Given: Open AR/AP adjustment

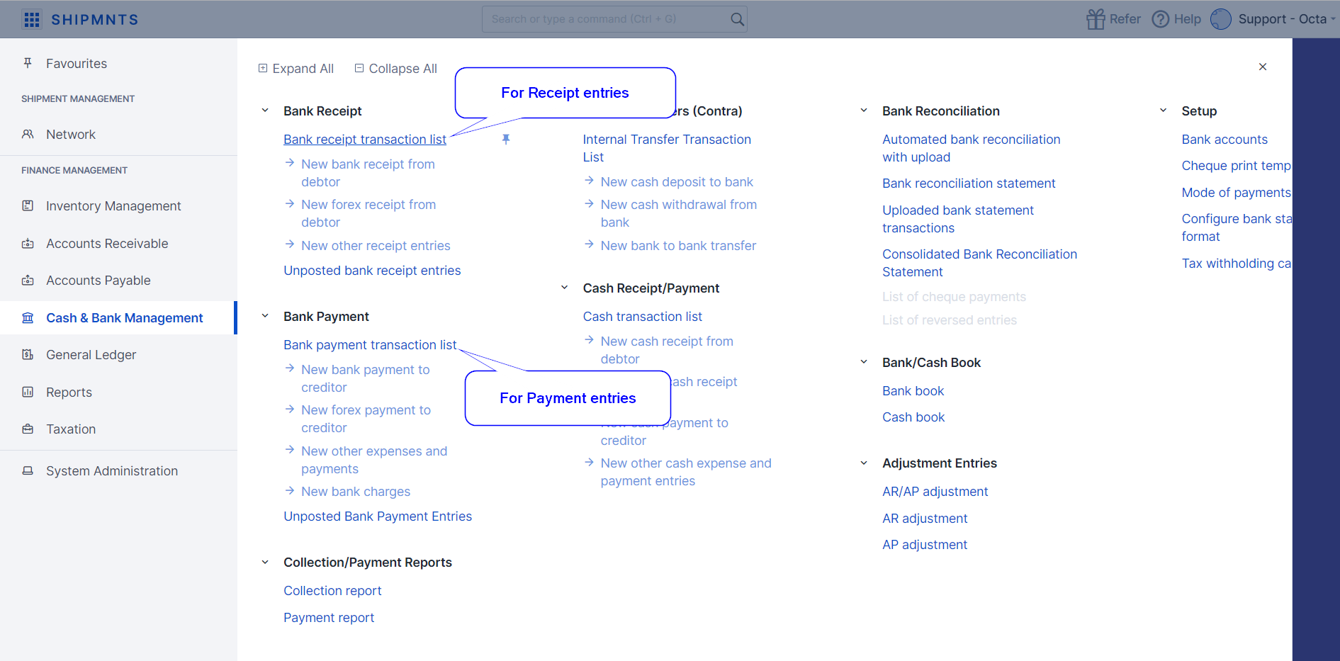Looking at the screenshot, I should coord(935,492).
